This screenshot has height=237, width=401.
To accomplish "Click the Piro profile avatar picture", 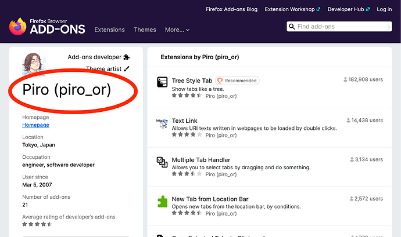I will (34, 63).
